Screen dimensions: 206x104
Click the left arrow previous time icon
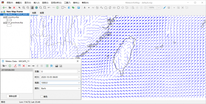(29, 66)
